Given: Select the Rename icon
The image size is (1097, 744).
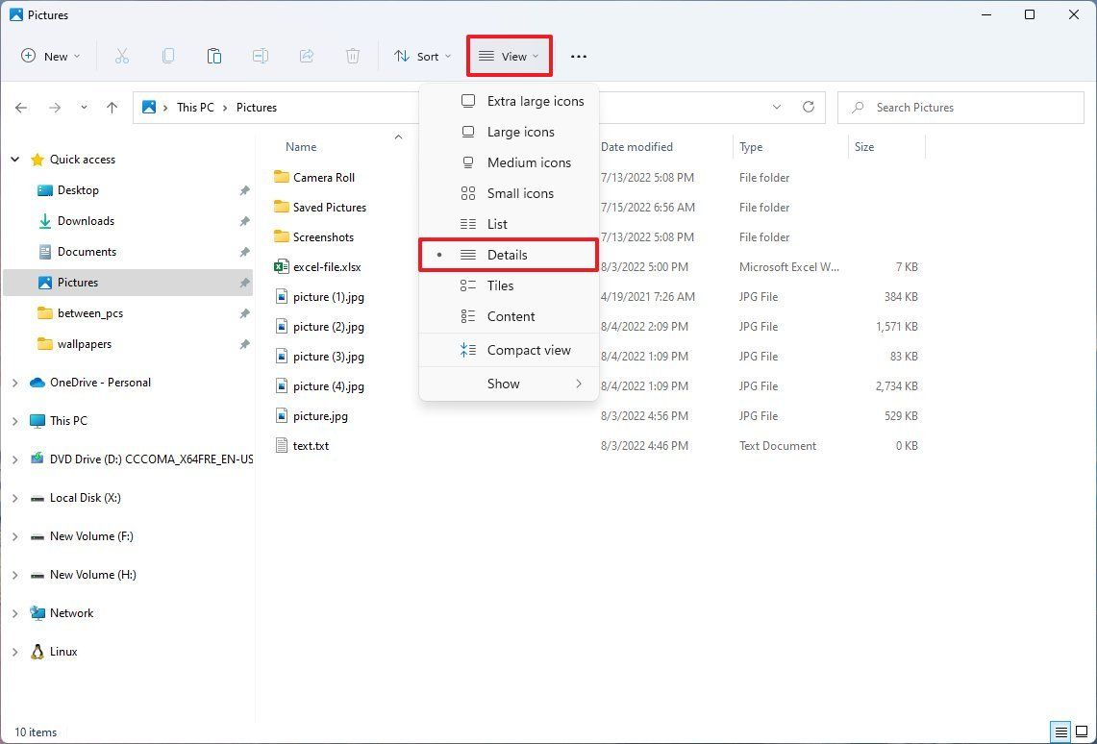Looking at the screenshot, I should (x=260, y=56).
